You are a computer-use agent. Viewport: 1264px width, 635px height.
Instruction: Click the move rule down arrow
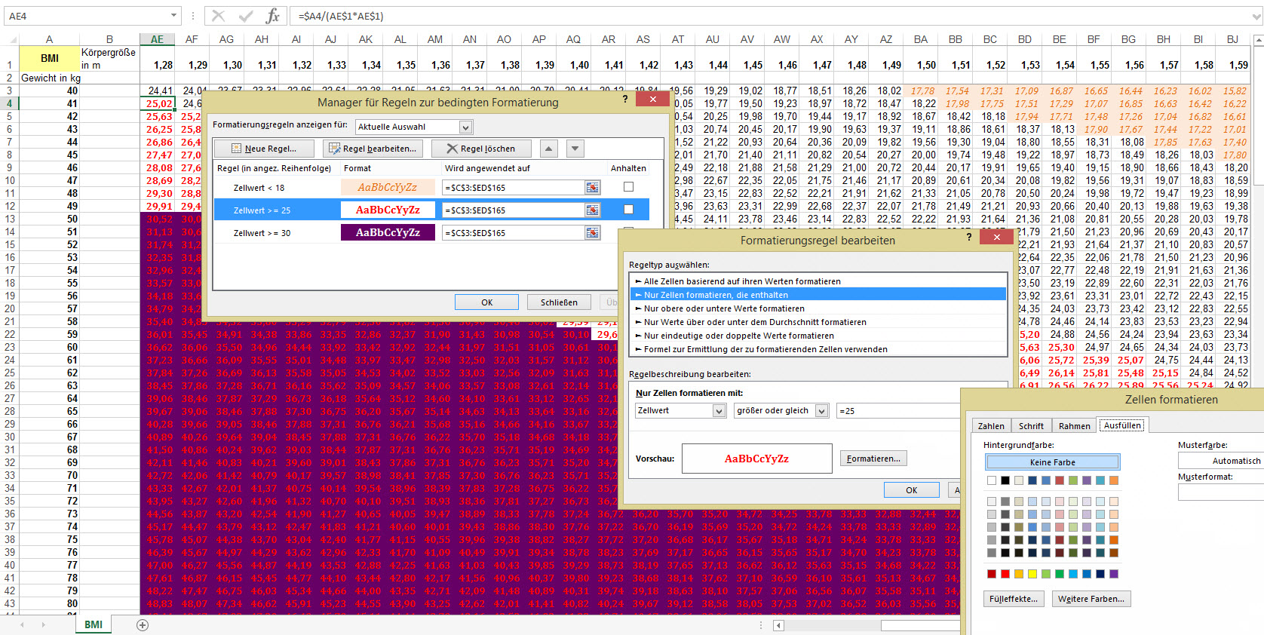(x=575, y=149)
